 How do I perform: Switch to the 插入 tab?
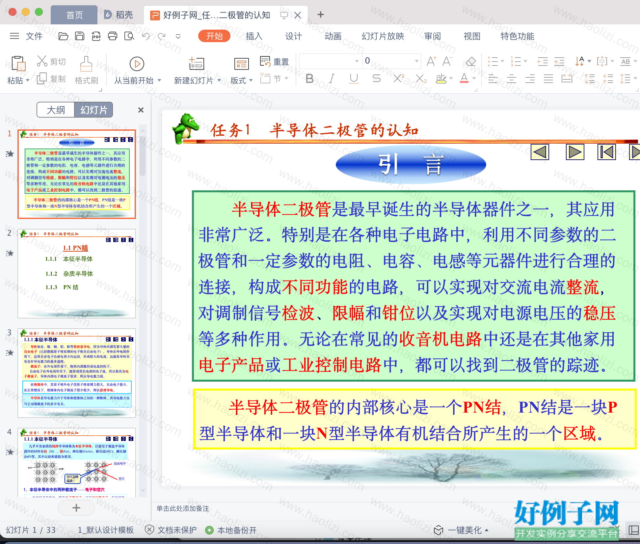tap(254, 36)
